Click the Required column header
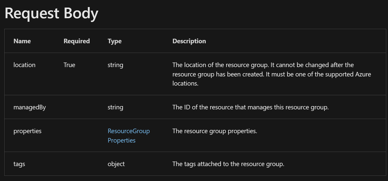The width and height of the screenshot is (388, 181). tap(77, 41)
